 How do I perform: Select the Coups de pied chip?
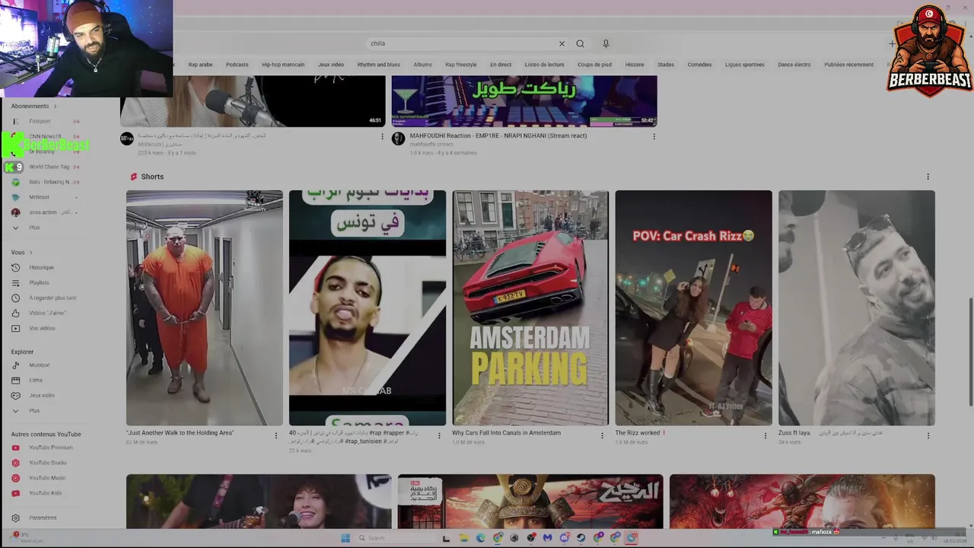point(594,65)
